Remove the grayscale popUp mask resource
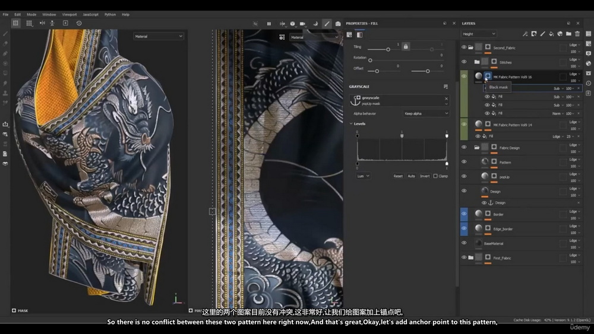This screenshot has width=594, height=334. click(x=446, y=98)
